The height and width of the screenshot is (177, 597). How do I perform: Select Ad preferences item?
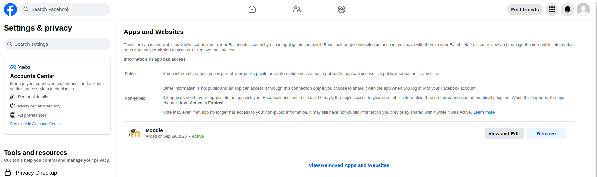(x=28, y=115)
